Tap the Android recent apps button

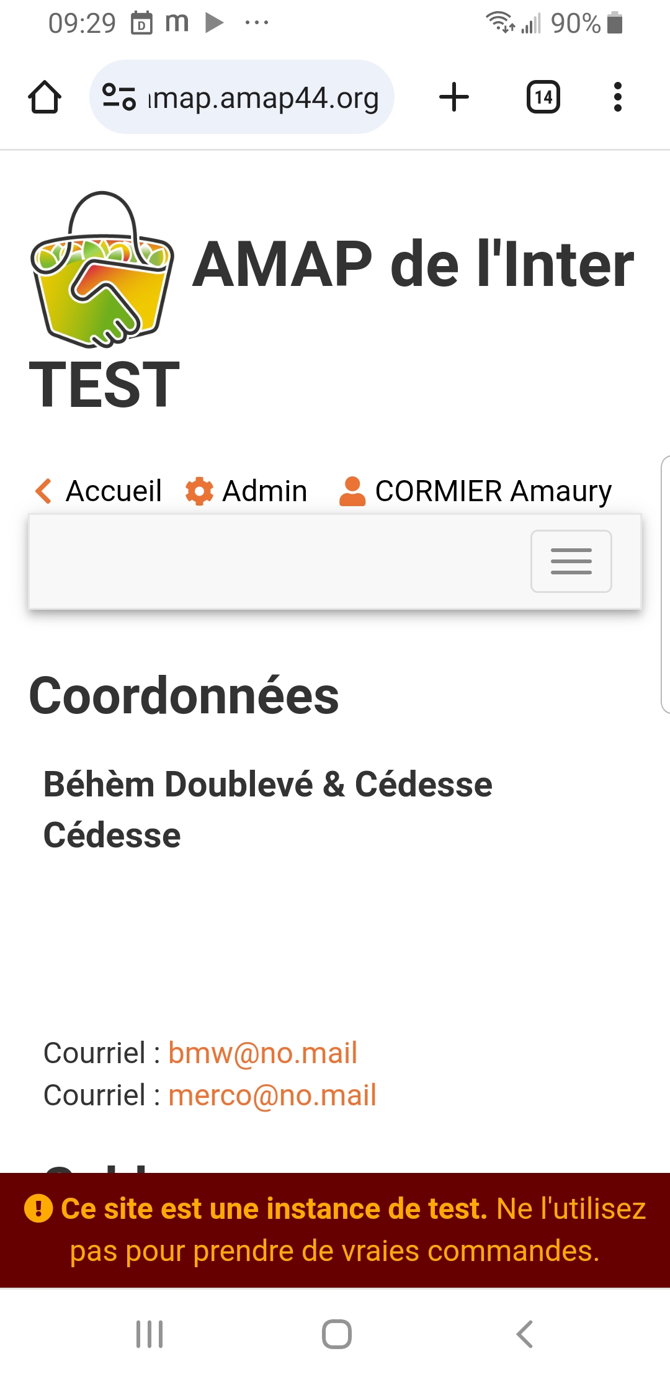coord(150,1334)
